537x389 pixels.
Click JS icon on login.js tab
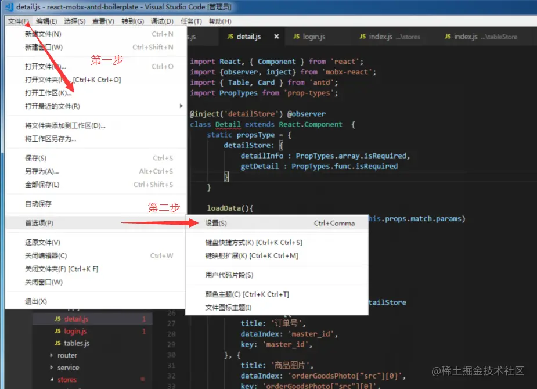click(x=296, y=37)
